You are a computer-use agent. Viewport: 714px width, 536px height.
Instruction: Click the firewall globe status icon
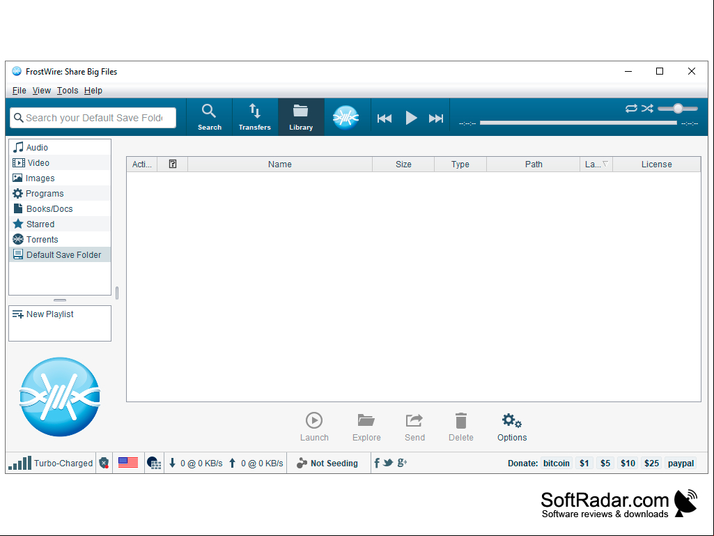click(x=154, y=463)
